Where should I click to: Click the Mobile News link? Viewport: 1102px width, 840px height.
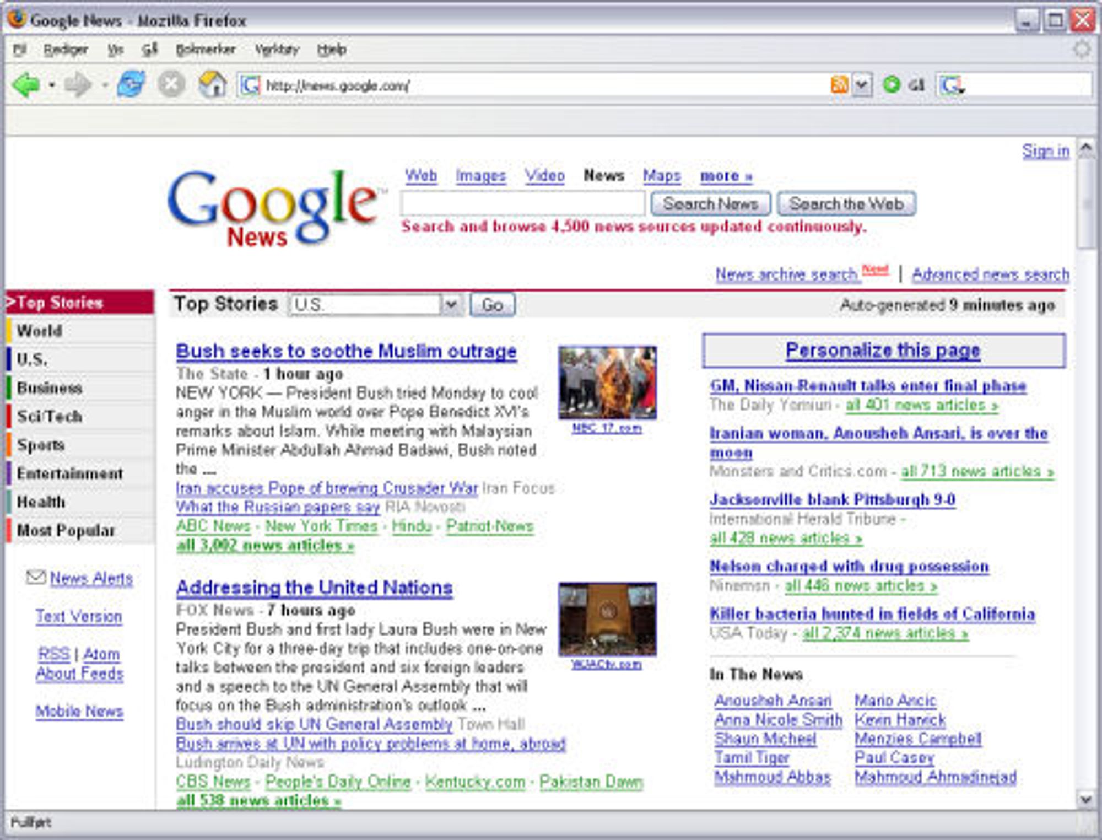(79, 712)
